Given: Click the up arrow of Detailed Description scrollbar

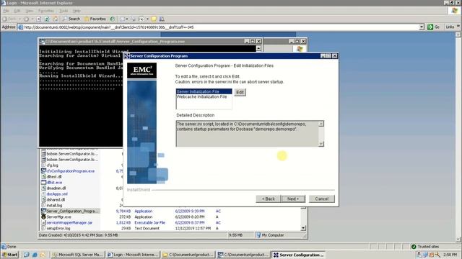Looking at the screenshot, I should pyautogui.click(x=321, y=124).
